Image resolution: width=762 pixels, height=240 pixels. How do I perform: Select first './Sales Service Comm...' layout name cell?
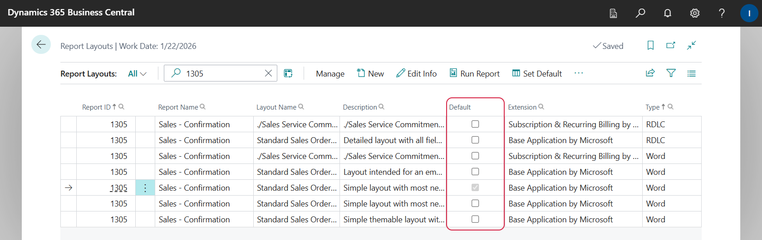(x=296, y=125)
